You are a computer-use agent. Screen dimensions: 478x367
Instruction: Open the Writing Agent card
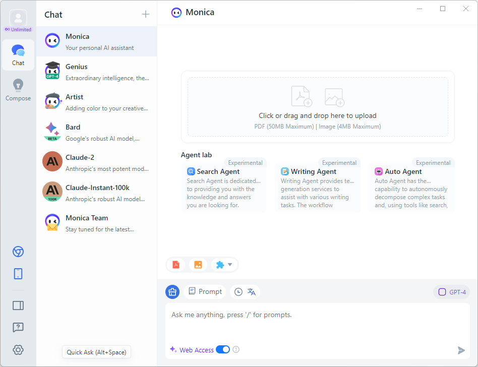318,188
